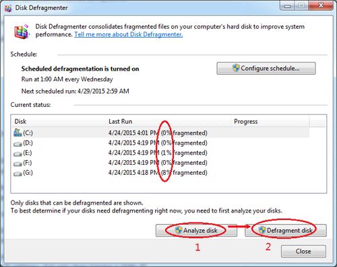The width and height of the screenshot is (337, 267).
Task: Select the (D:) disk label
Action: (x=28, y=143)
